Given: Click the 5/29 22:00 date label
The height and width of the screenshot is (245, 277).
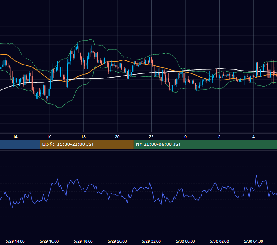Looking at the screenshot, I should (x=152, y=241).
